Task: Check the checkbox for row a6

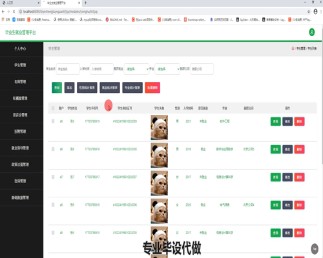Action: click(53, 204)
